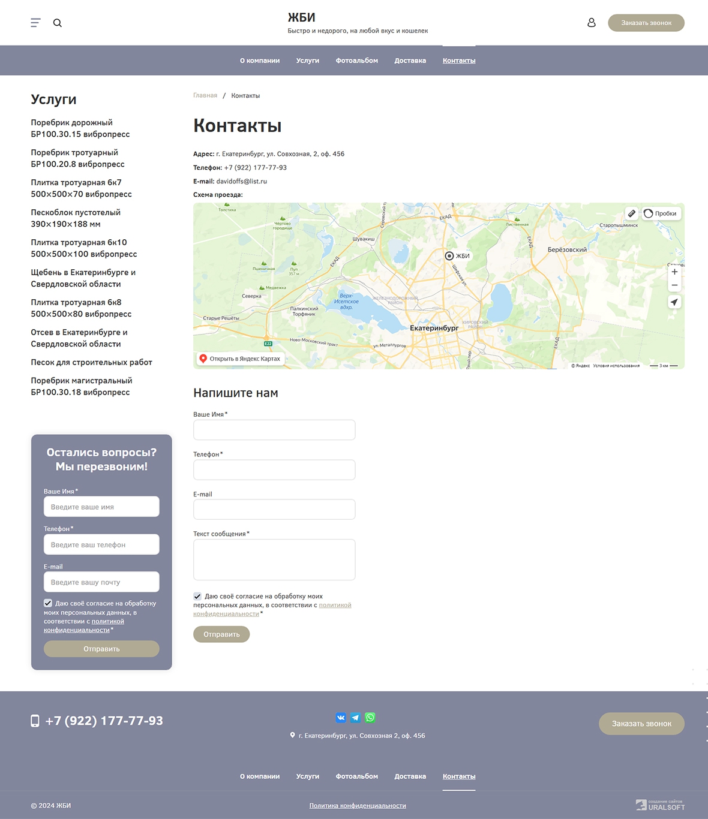Click Открыть в Яндекс Картах button
This screenshot has width=708, height=819.
(x=240, y=359)
